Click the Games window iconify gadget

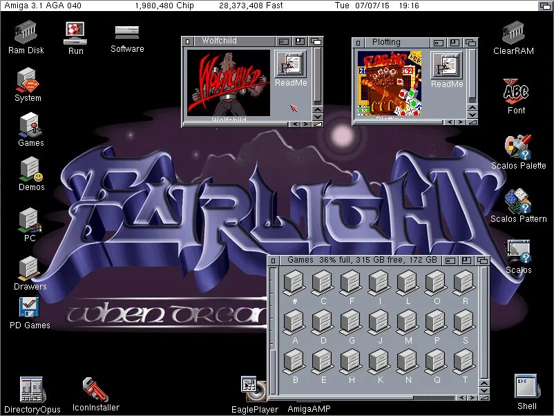point(450,261)
